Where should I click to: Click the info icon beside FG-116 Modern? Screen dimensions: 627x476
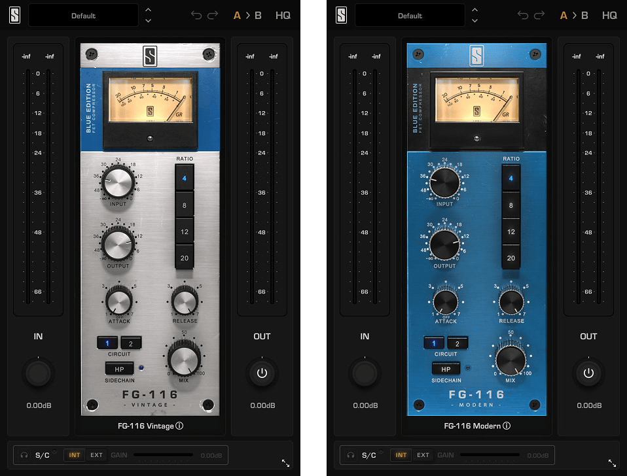coord(506,426)
